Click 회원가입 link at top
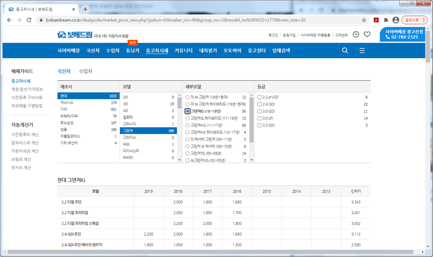This screenshot has width=433, height=257. [x=289, y=35]
